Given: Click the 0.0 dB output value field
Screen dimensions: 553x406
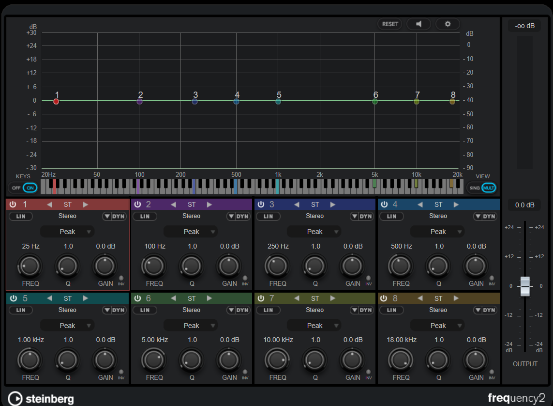Looking at the screenshot, I should pos(524,205).
